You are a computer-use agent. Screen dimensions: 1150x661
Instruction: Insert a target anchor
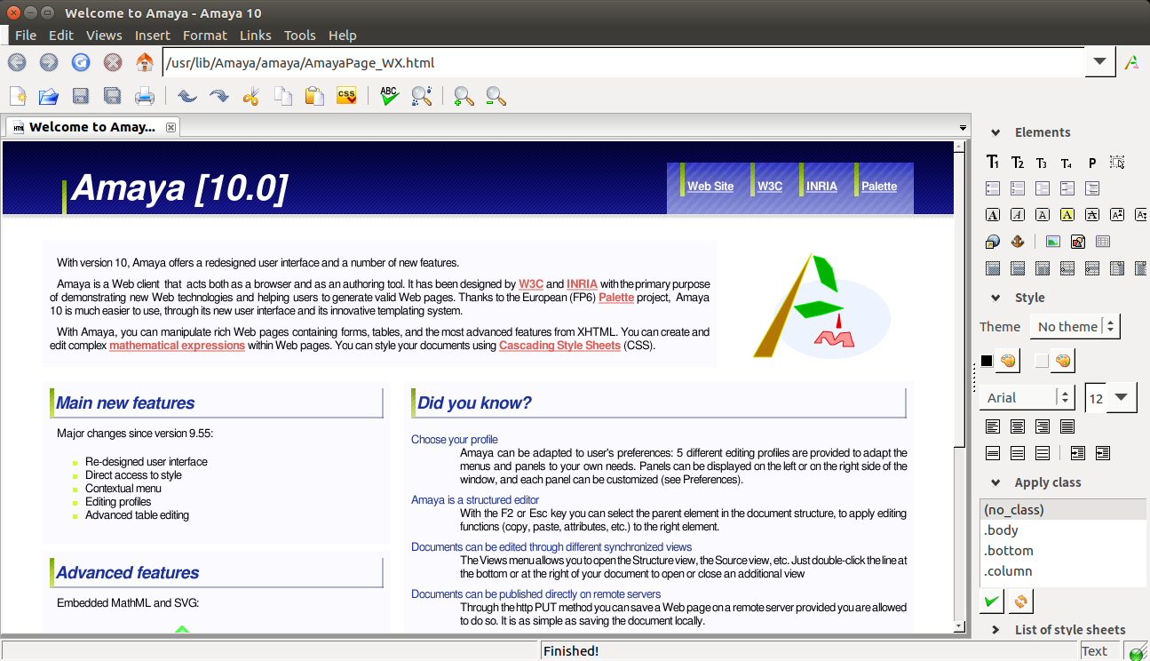click(1018, 241)
